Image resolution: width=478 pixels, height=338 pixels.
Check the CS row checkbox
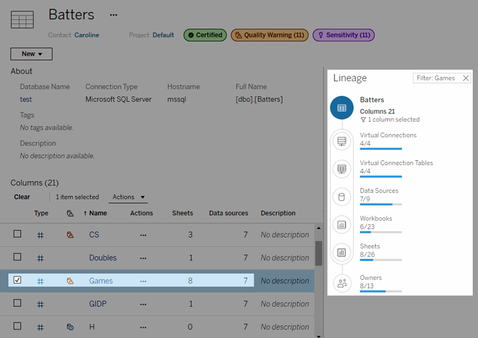[x=17, y=233]
